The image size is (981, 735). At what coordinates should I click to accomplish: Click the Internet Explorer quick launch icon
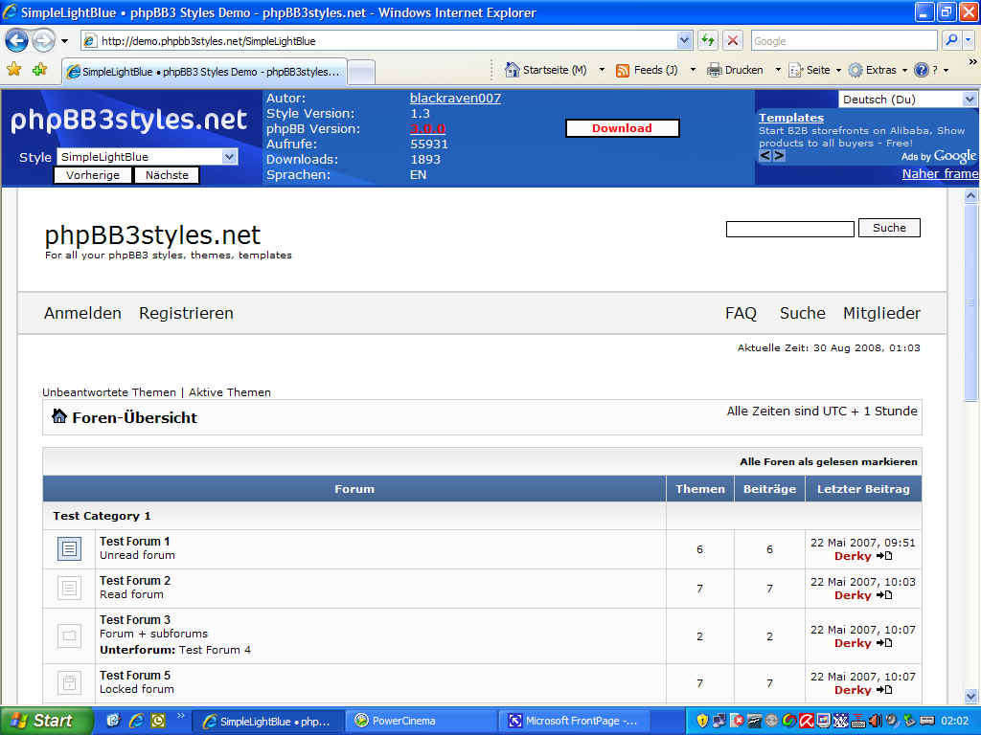point(136,721)
